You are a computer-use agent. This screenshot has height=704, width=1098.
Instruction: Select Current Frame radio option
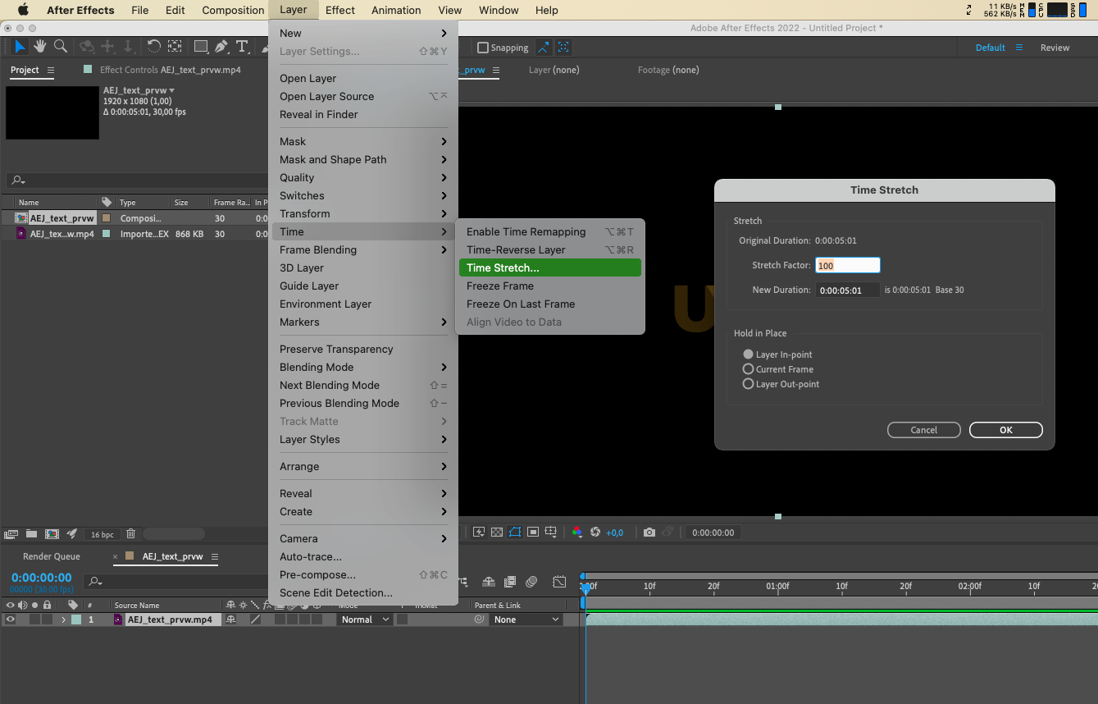[748, 369]
